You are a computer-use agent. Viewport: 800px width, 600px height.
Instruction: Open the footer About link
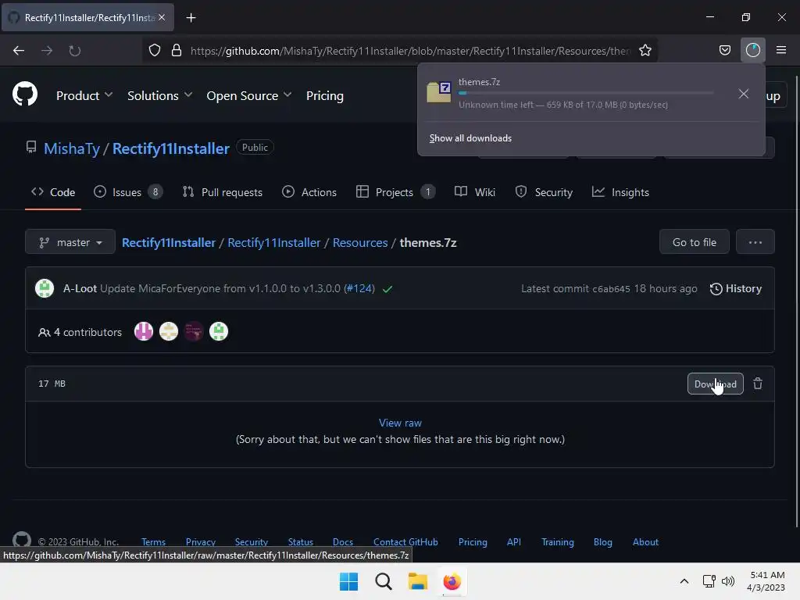tap(645, 542)
